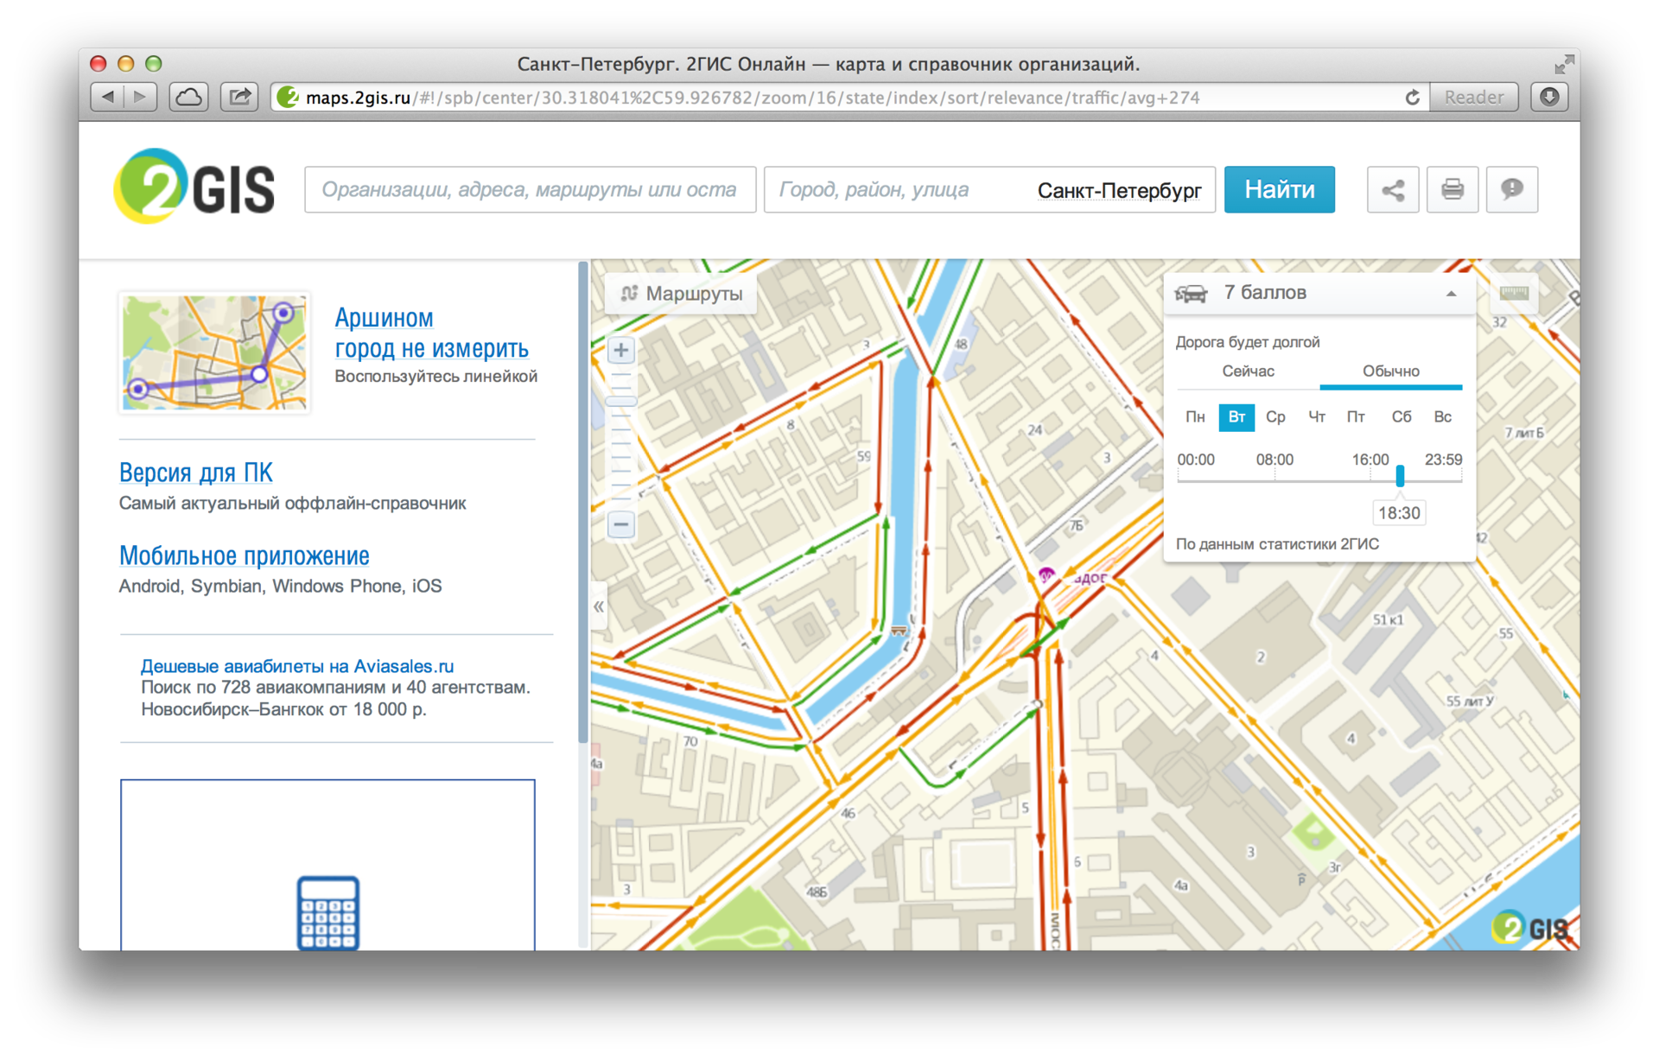Click the 7 баллов traffic score text
Viewport: 1659px width, 1060px height.
pyautogui.click(x=1265, y=293)
